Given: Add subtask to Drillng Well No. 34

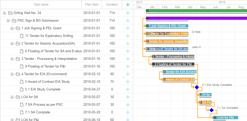Looking at the screenshot, I should tap(128, 13).
